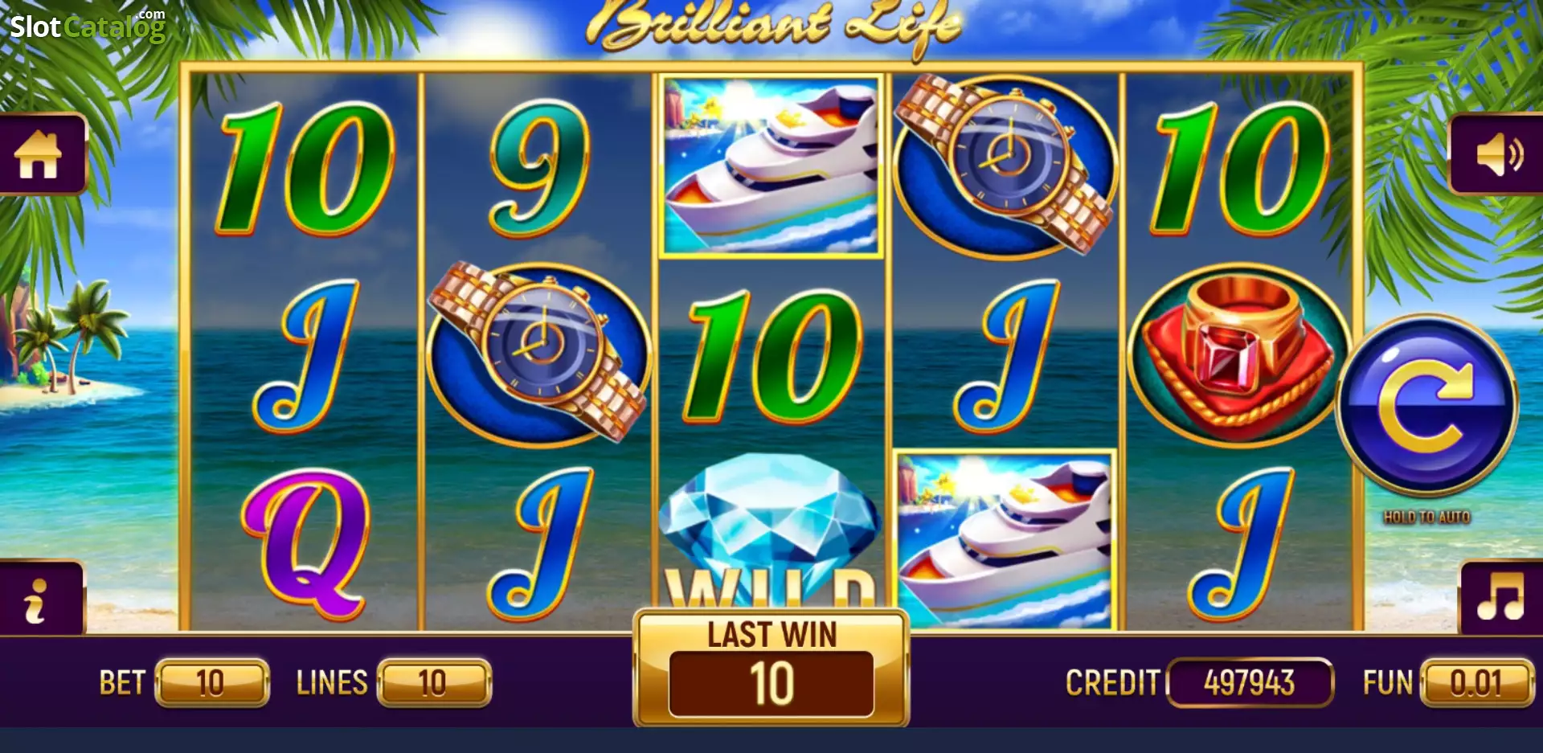Open the SlotCatalog.com logo link
The height and width of the screenshot is (753, 1543).
pyautogui.click(x=88, y=26)
